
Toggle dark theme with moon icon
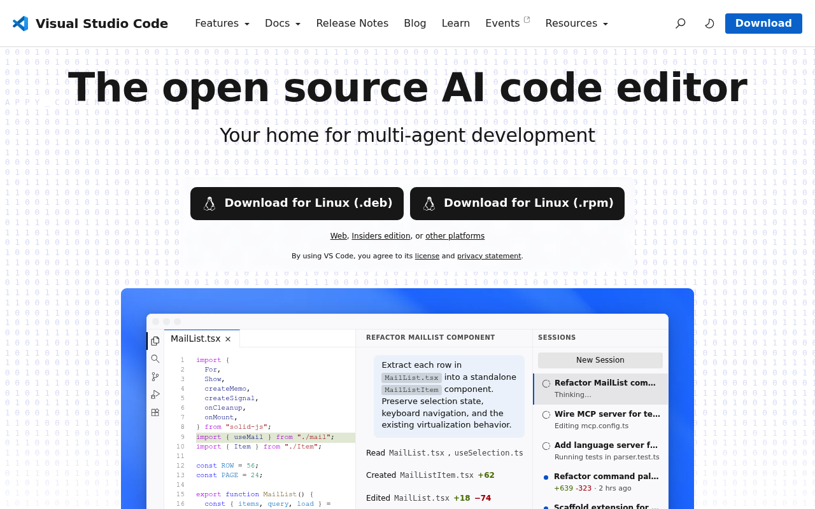(709, 24)
